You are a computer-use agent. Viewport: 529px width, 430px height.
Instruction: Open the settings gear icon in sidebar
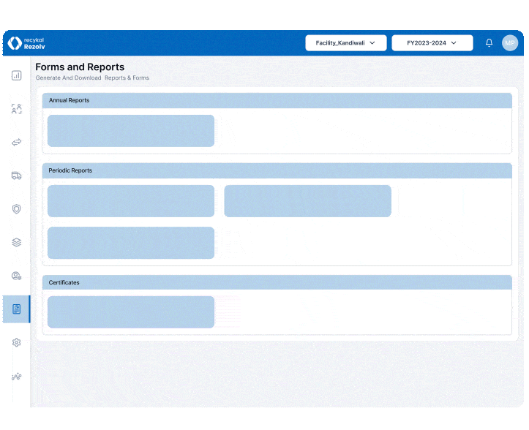(16, 342)
